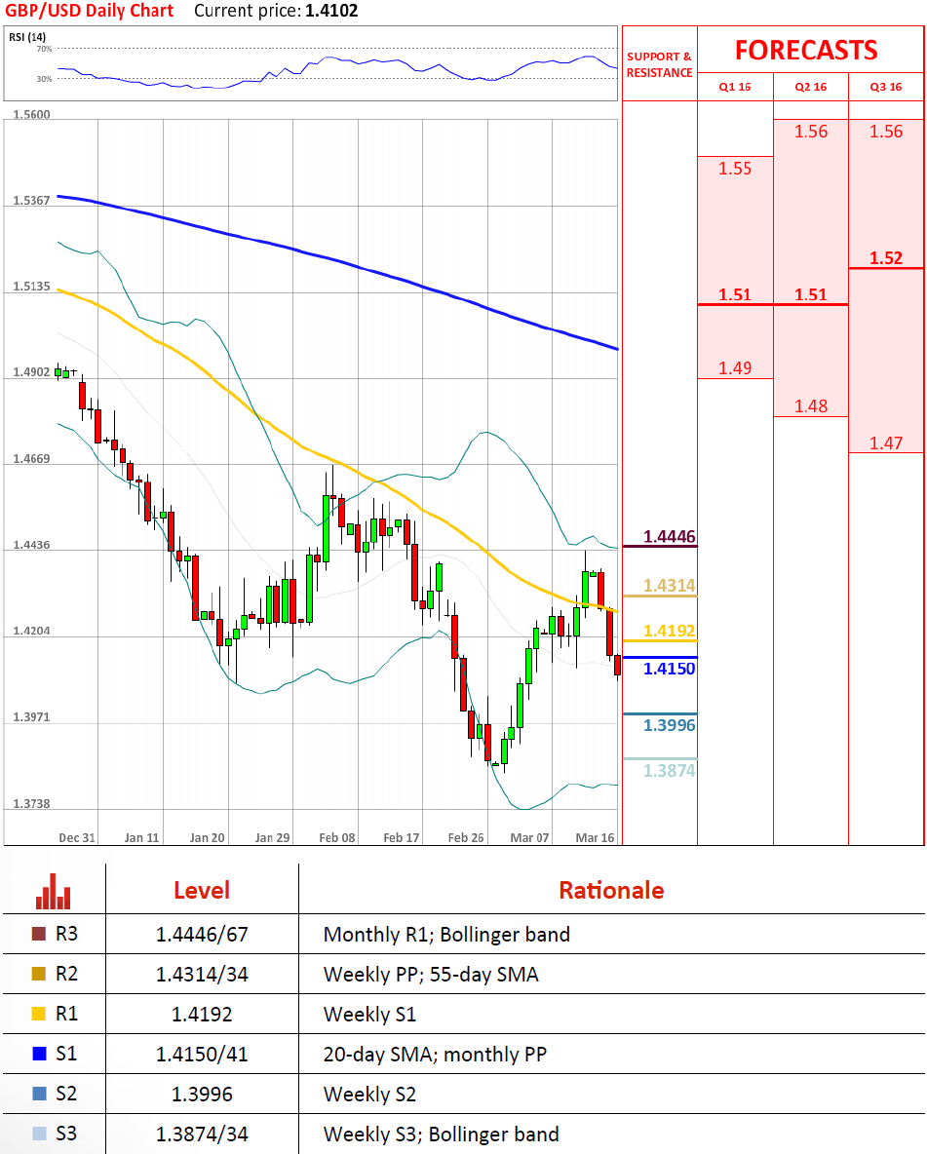The width and height of the screenshot is (927, 1154).
Task: Click the 1.5135 price axis label
Action: coord(31,287)
